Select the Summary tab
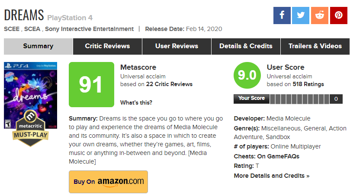Image resolution: width=350 pixels, height=195 pixels. pos(38,46)
